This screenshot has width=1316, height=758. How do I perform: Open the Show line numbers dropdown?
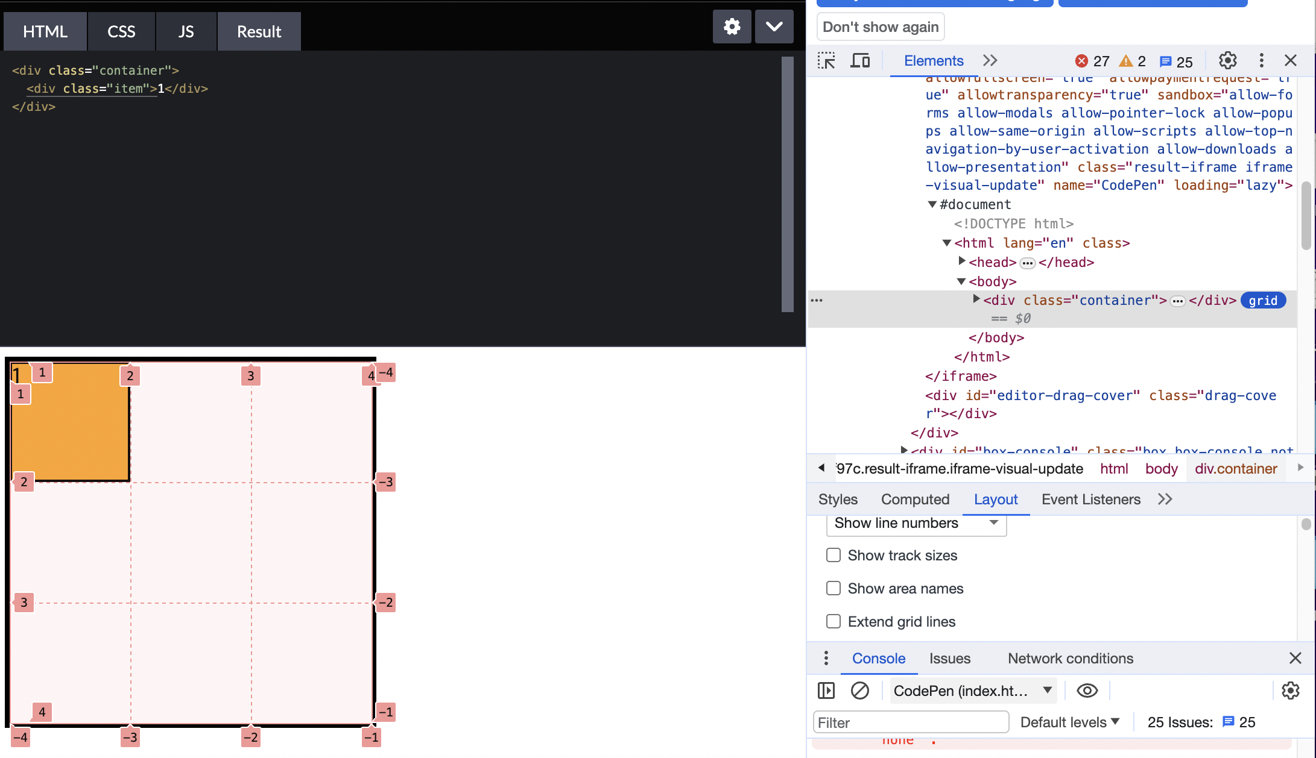click(x=916, y=523)
